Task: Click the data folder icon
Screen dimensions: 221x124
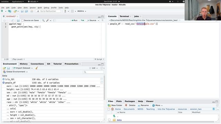Action: [114, 120]
